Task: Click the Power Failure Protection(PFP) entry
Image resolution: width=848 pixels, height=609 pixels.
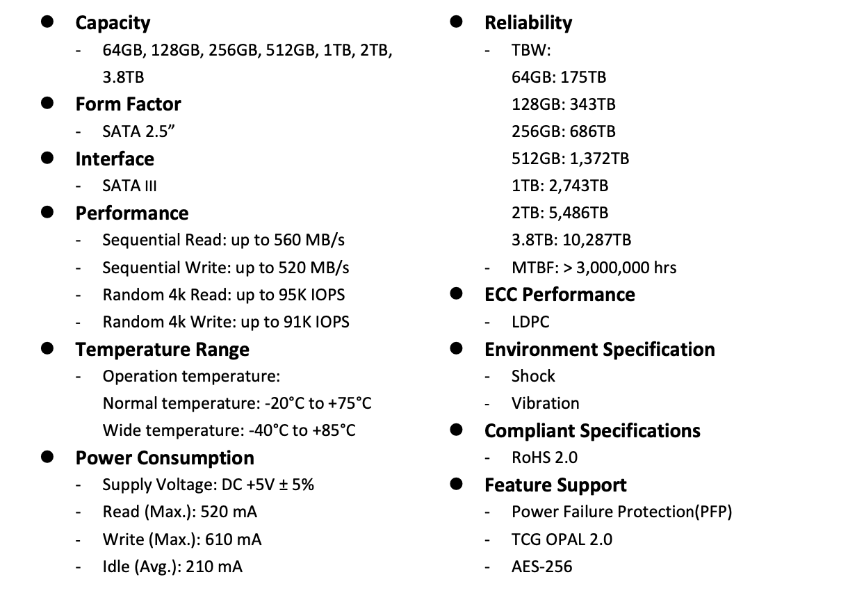Action: (x=621, y=512)
